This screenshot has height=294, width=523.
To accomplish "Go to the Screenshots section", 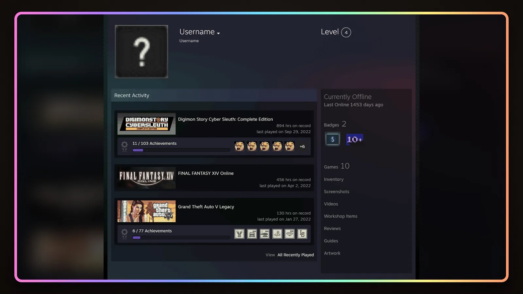I will (336, 192).
